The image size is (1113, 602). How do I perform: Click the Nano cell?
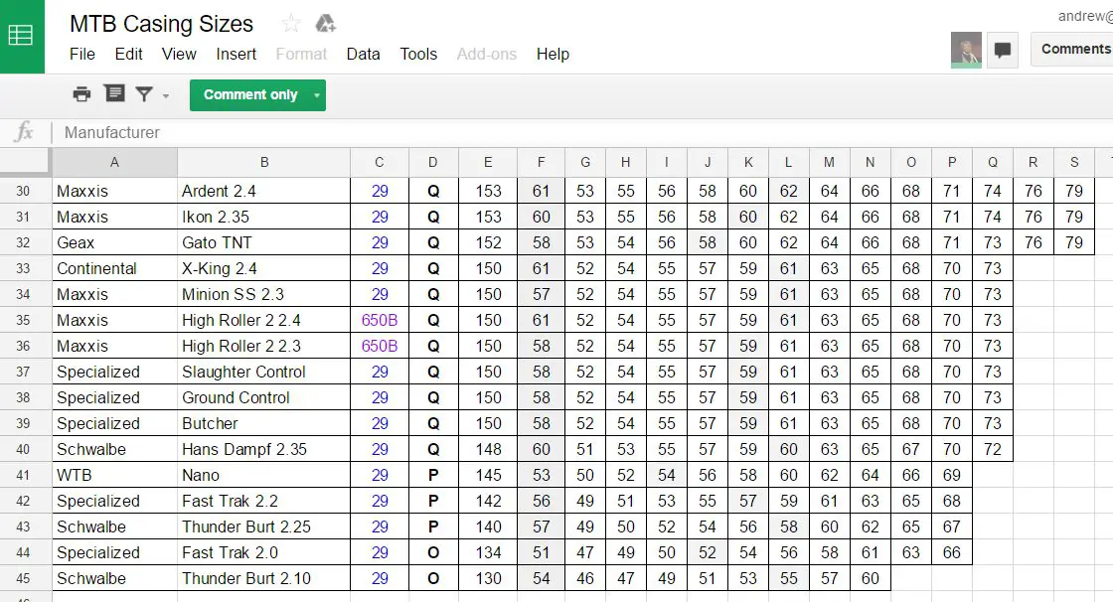click(264, 475)
